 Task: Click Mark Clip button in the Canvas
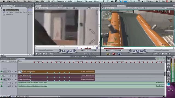166,54
